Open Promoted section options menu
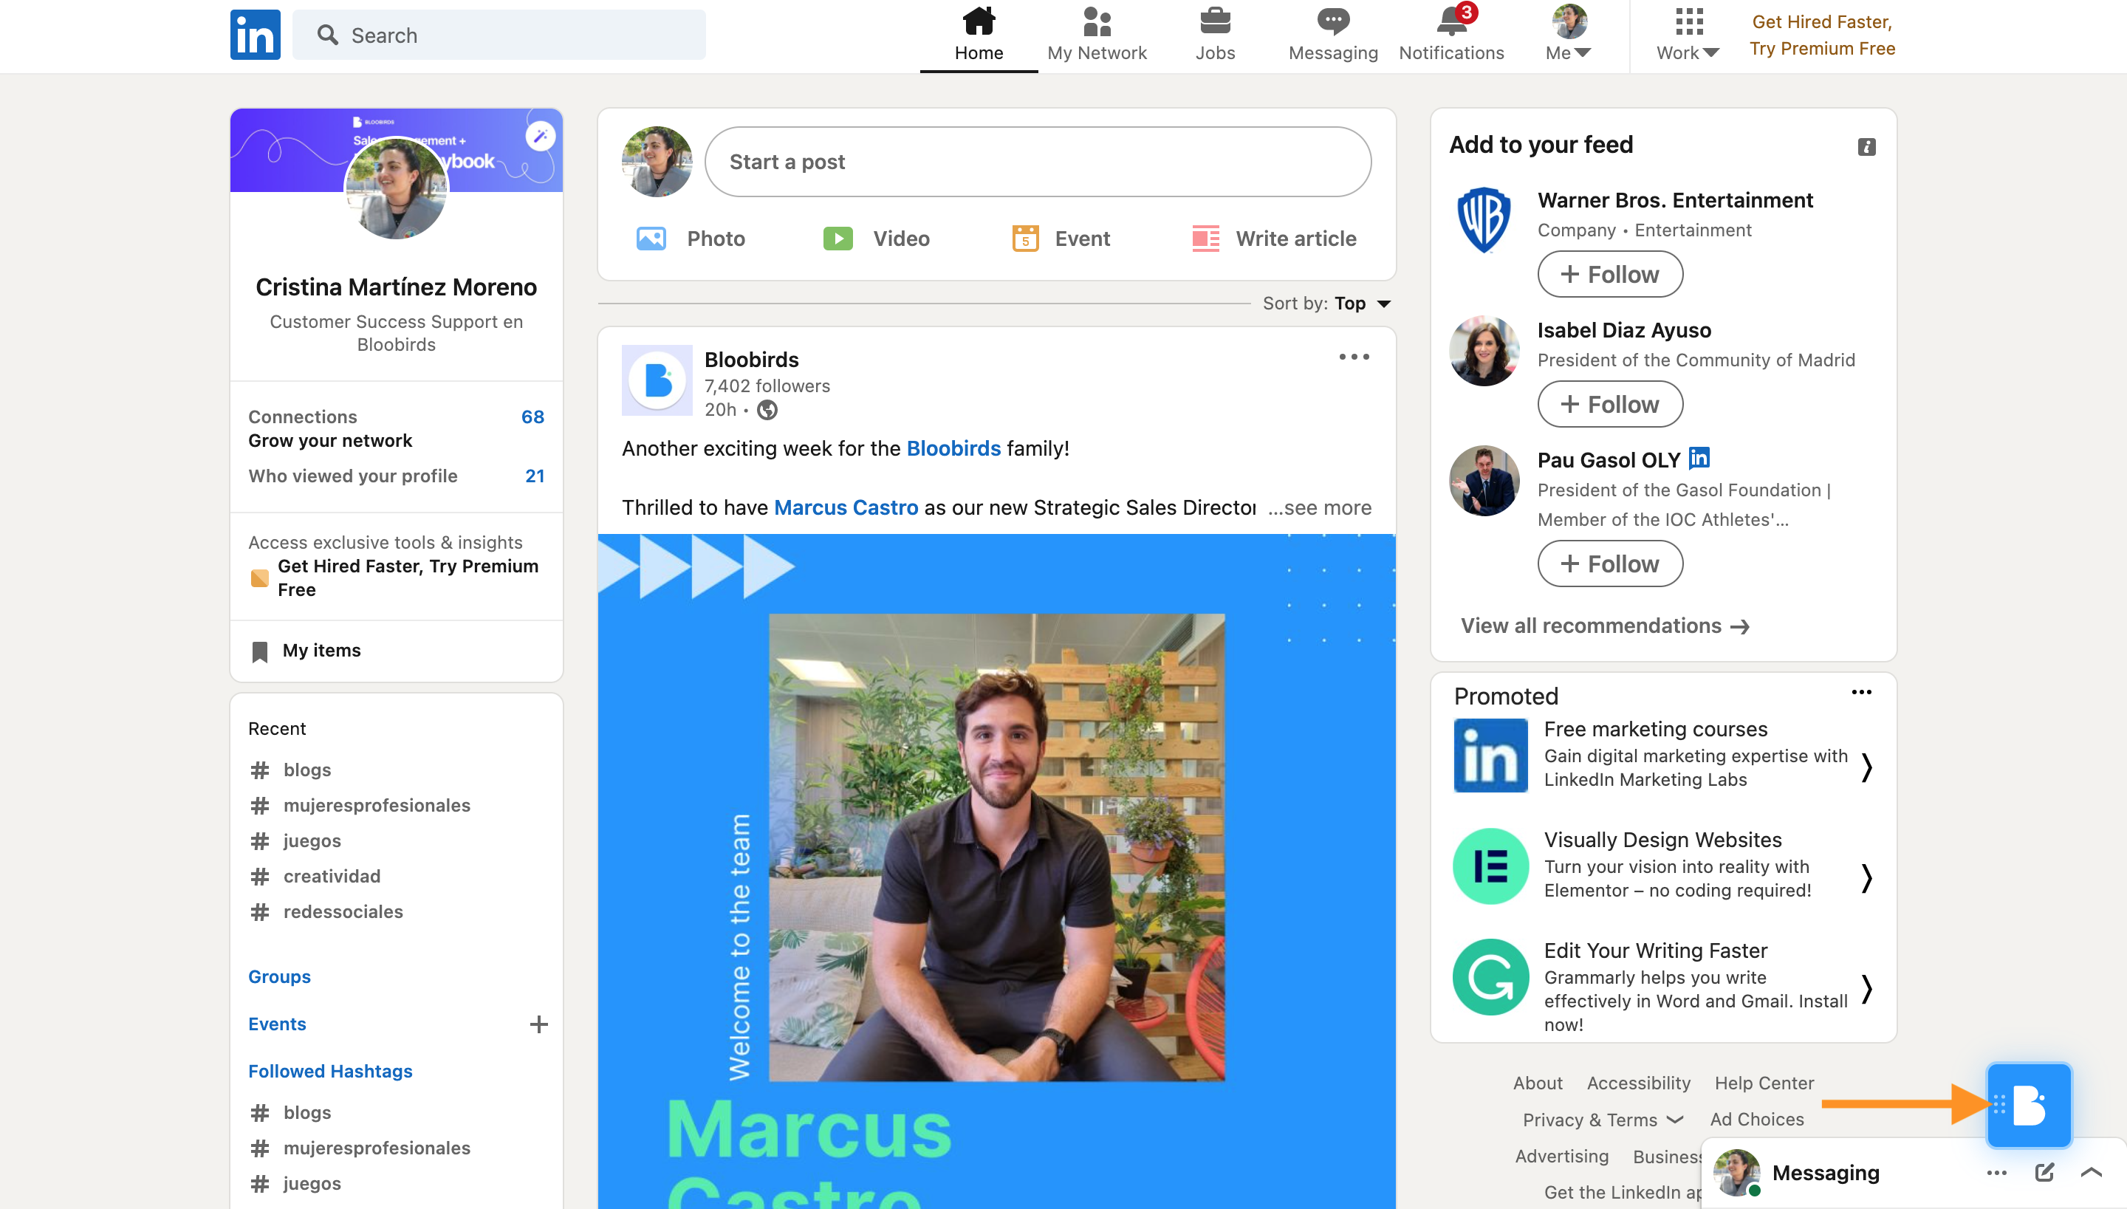The height and width of the screenshot is (1209, 2127). [x=1860, y=693]
